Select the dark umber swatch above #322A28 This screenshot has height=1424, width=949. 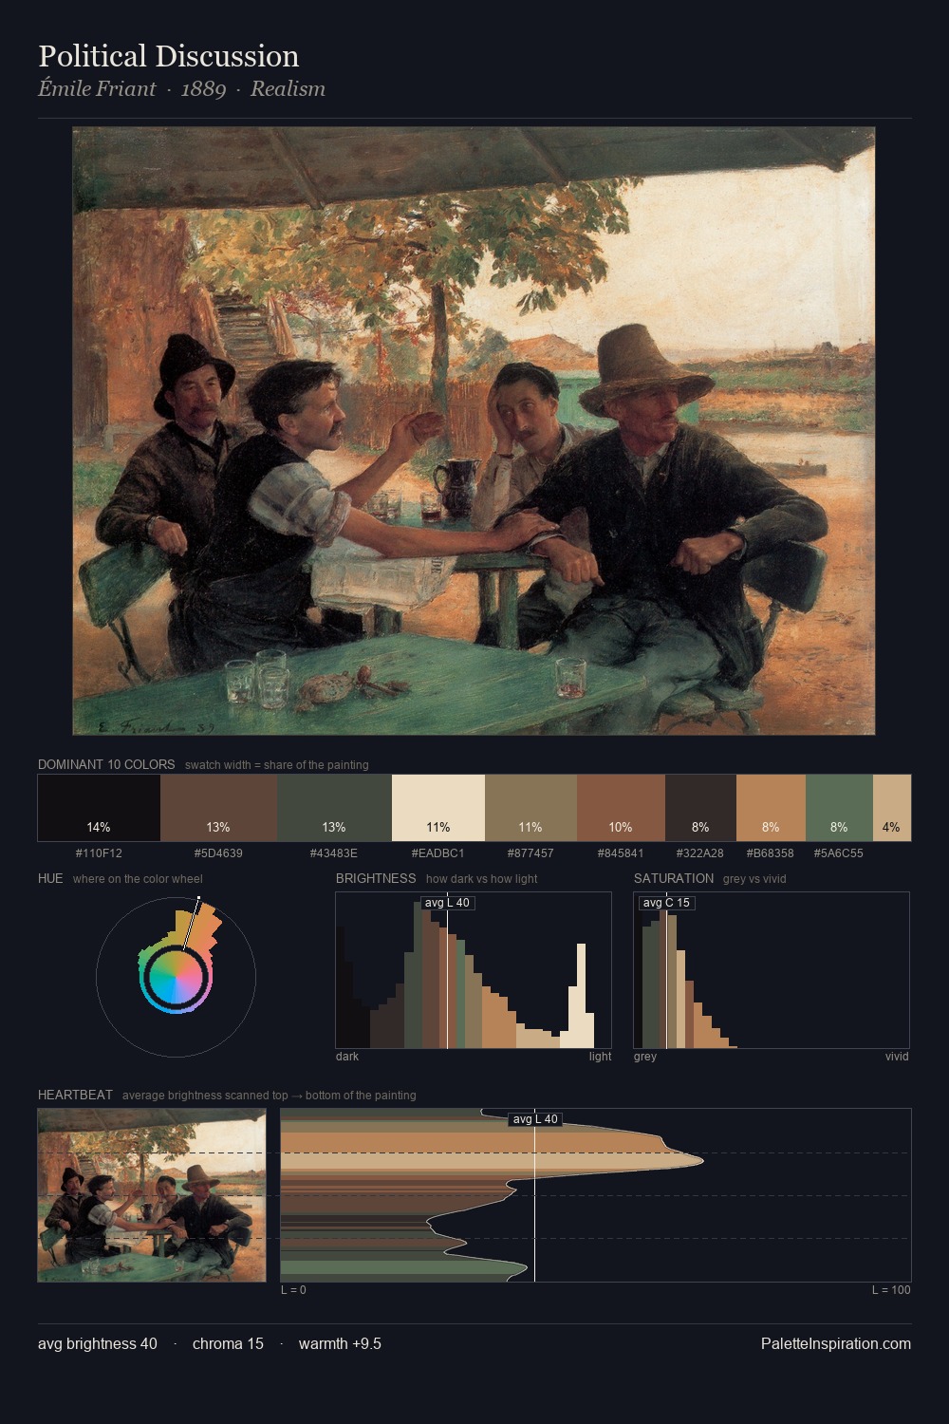click(700, 808)
